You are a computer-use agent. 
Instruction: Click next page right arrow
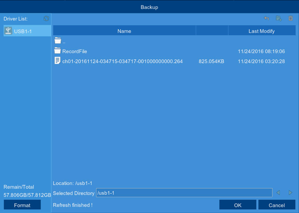(290, 192)
